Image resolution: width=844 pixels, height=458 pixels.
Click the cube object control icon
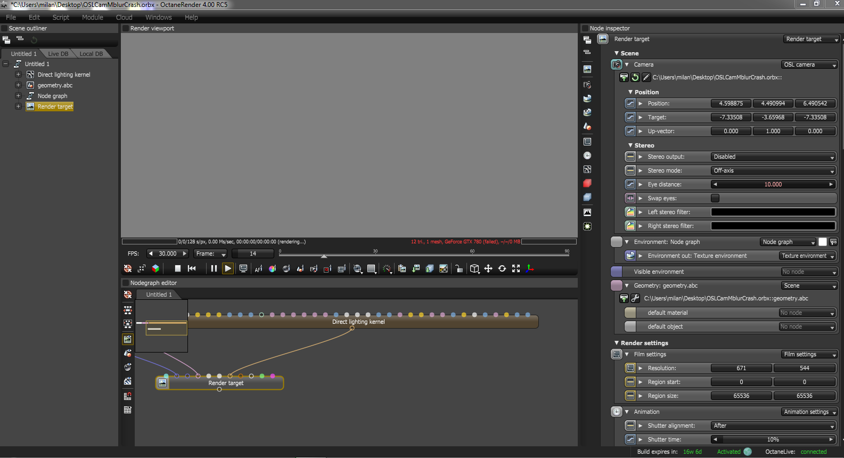(x=474, y=269)
